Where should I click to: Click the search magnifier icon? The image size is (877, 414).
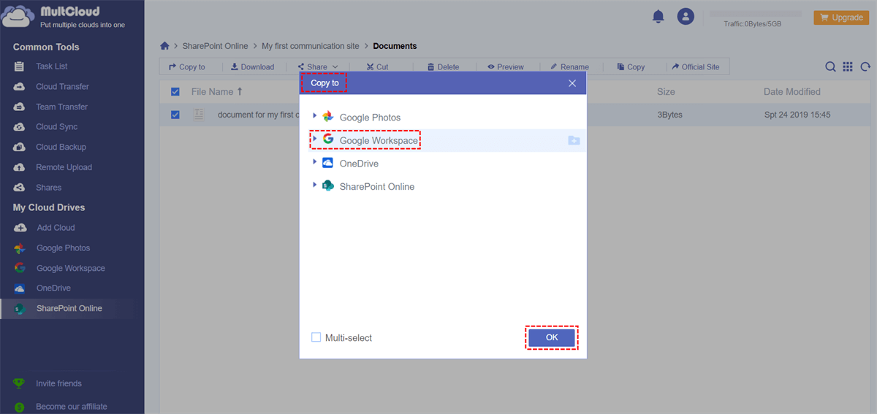pyautogui.click(x=830, y=66)
